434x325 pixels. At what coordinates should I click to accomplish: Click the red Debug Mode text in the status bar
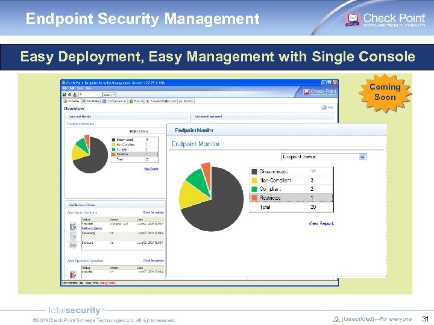(107, 283)
